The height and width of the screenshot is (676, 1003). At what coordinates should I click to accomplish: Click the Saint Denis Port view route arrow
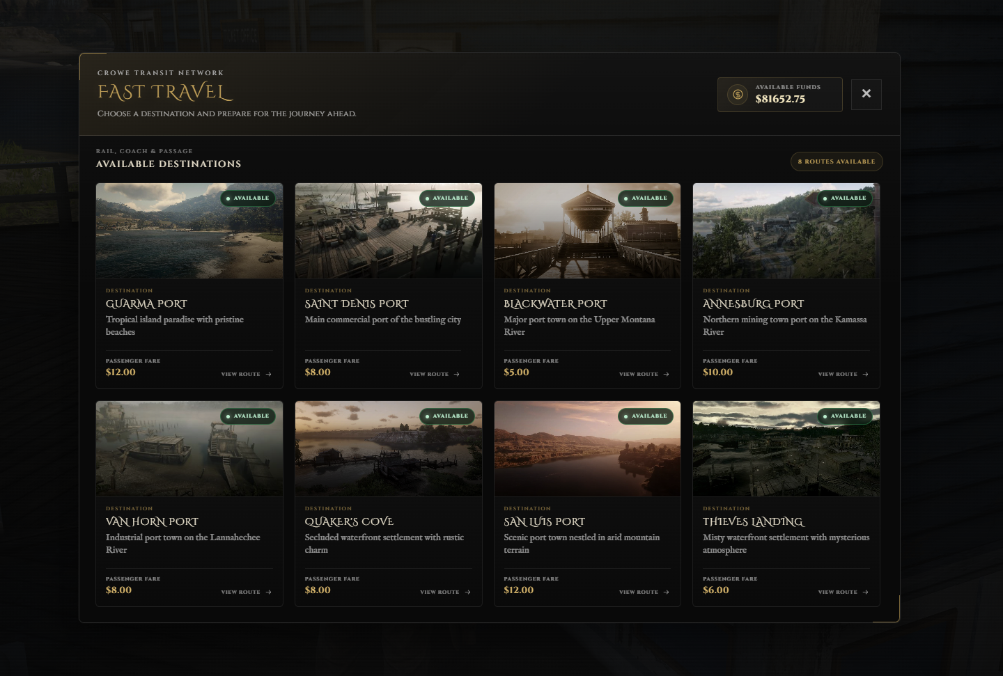click(x=456, y=375)
